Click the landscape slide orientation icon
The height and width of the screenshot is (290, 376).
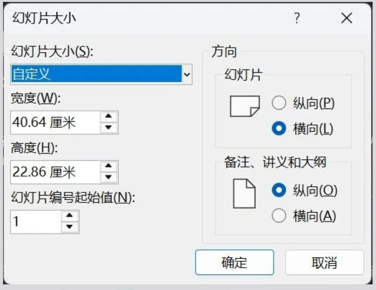[244, 106]
